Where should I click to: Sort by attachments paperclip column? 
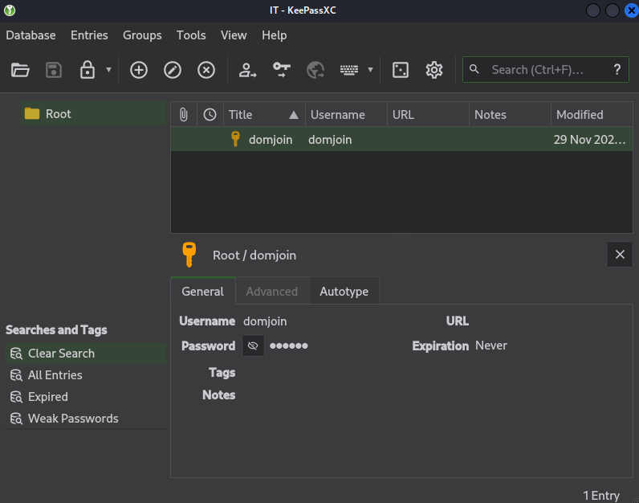pyautogui.click(x=184, y=115)
